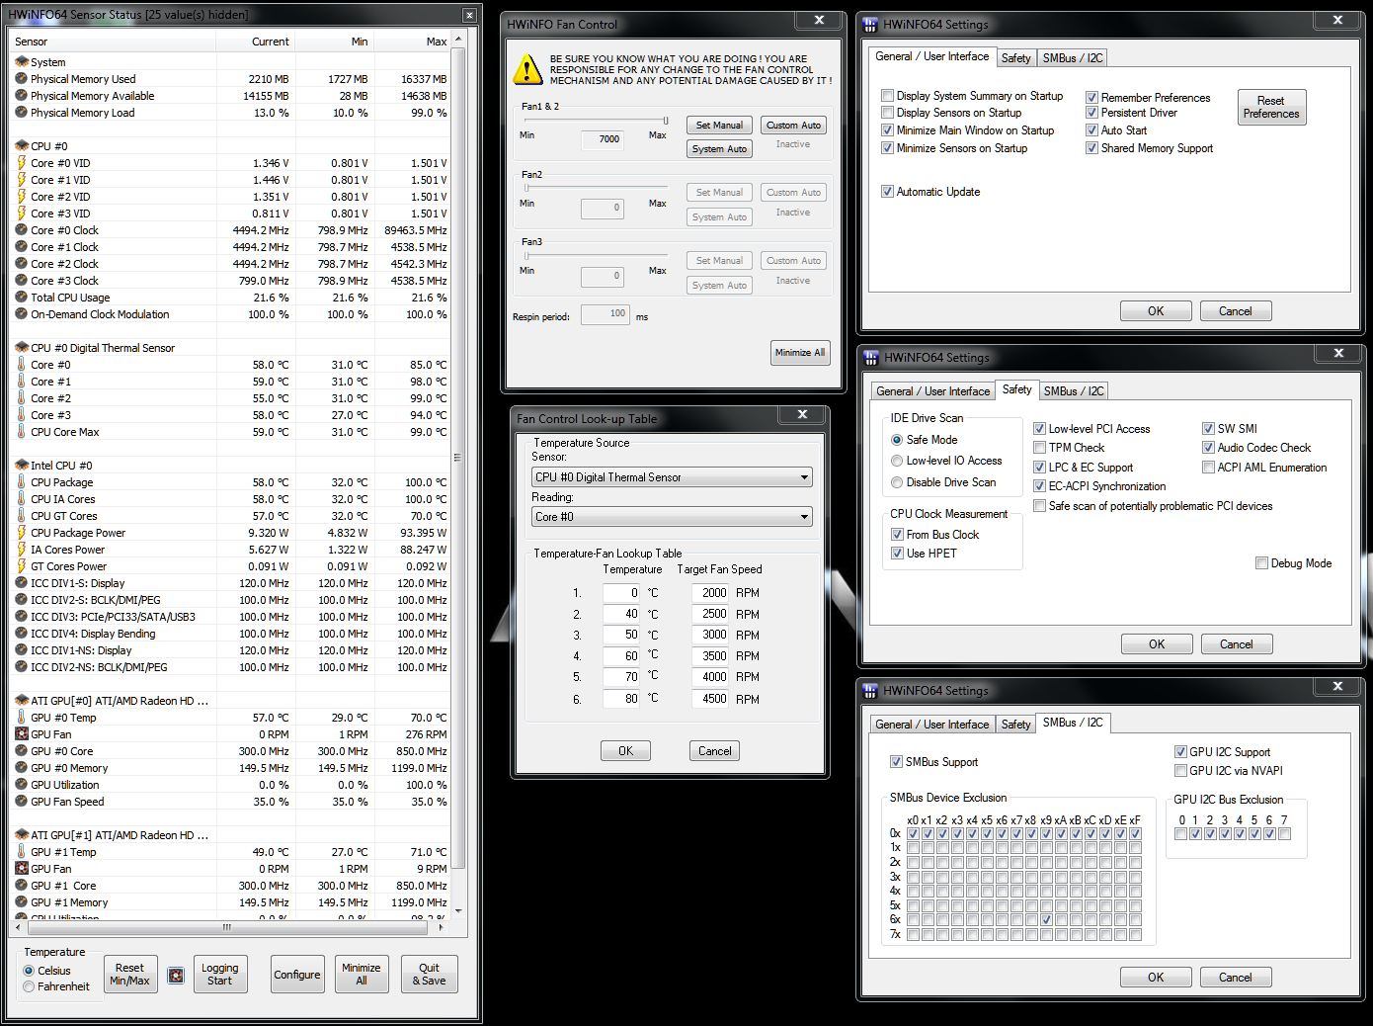Screen dimensions: 1373x1026
Task: Click the Fan3 speed slider
Action: click(597, 255)
